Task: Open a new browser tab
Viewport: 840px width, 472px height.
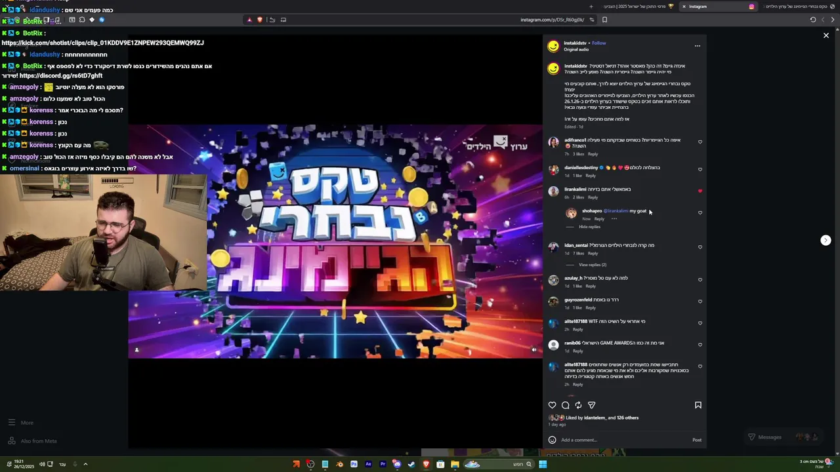Action: (591, 7)
